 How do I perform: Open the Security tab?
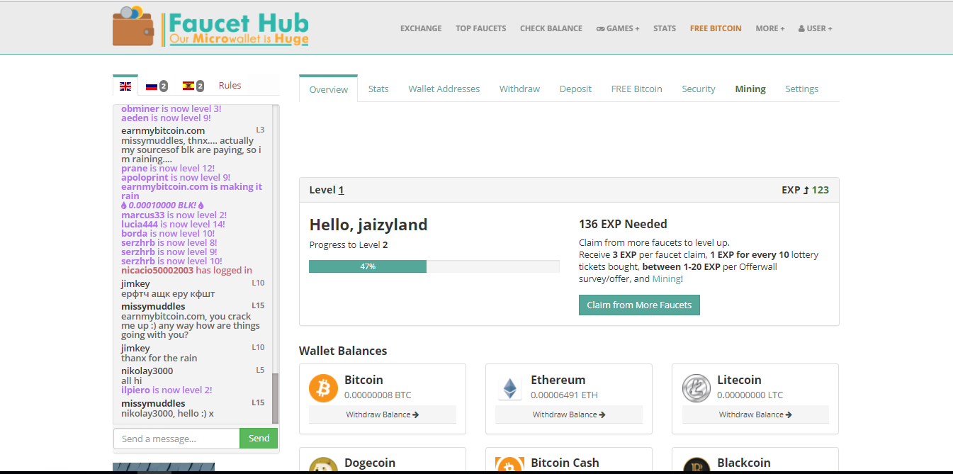tap(699, 89)
